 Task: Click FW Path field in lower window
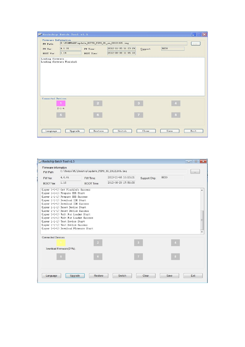click(123, 171)
